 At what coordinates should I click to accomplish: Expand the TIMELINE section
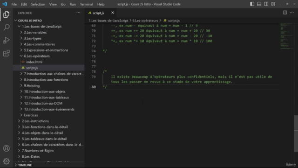click(49, 165)
